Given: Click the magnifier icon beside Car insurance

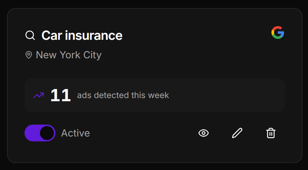Looking at the screenshot, I should click(30, 35).
